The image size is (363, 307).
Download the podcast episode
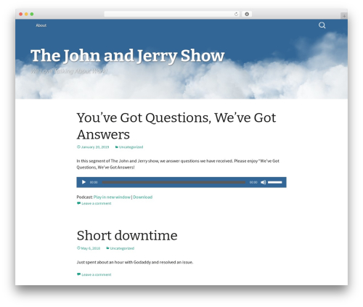pyautogui.click(x=143, y=197)
